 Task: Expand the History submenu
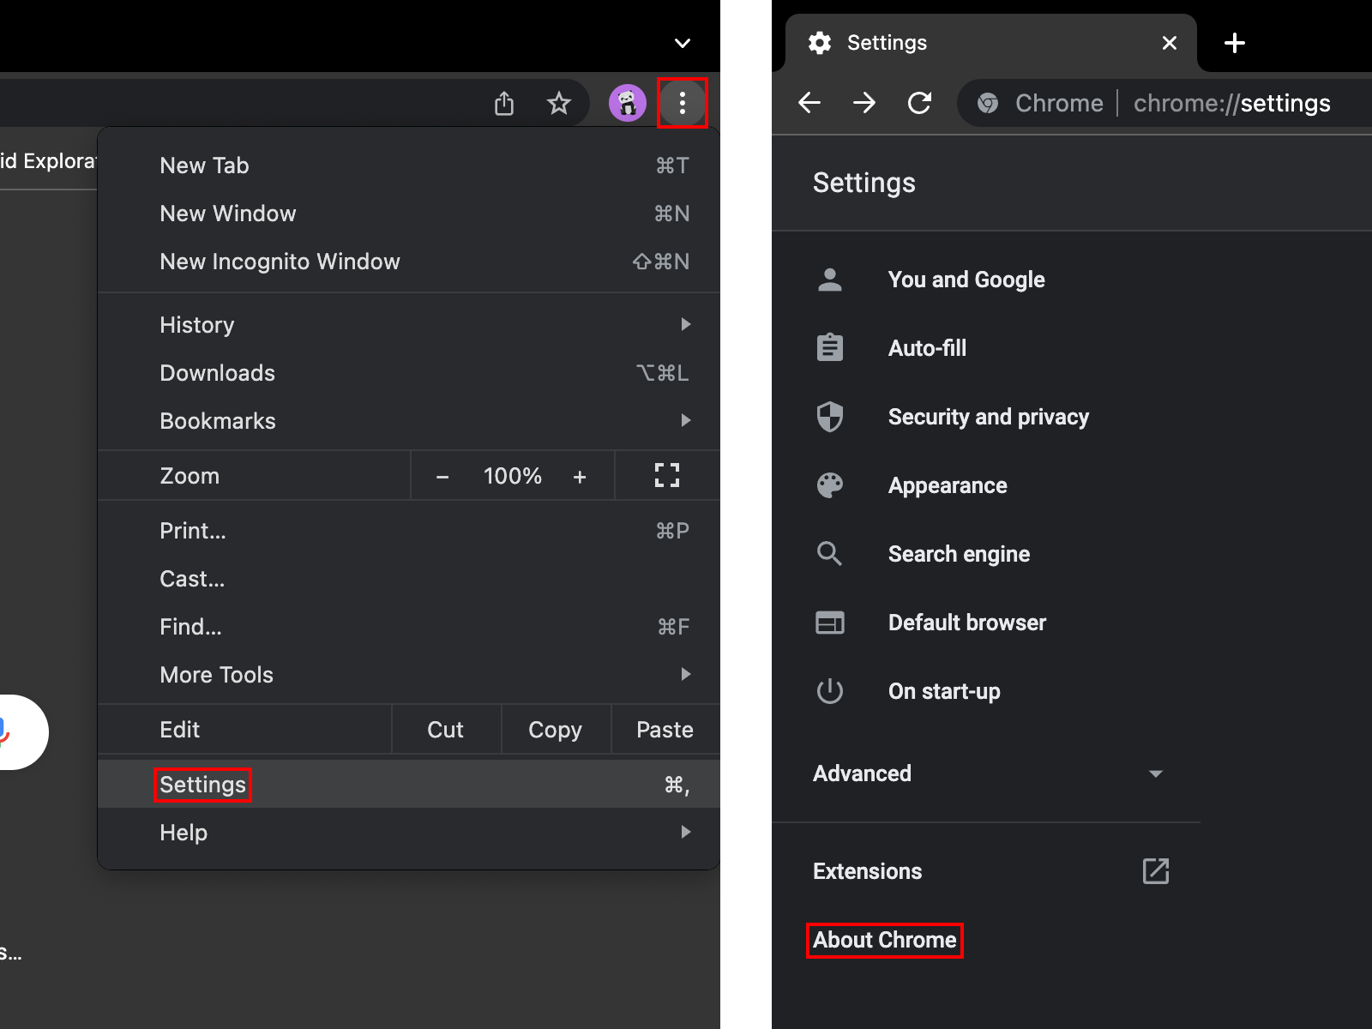(x=409, y=325)
